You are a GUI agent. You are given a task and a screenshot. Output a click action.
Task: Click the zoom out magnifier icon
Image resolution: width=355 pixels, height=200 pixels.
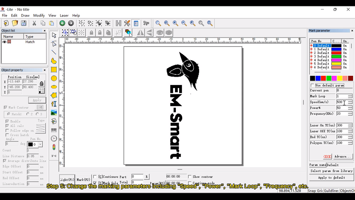click(184, 23)
